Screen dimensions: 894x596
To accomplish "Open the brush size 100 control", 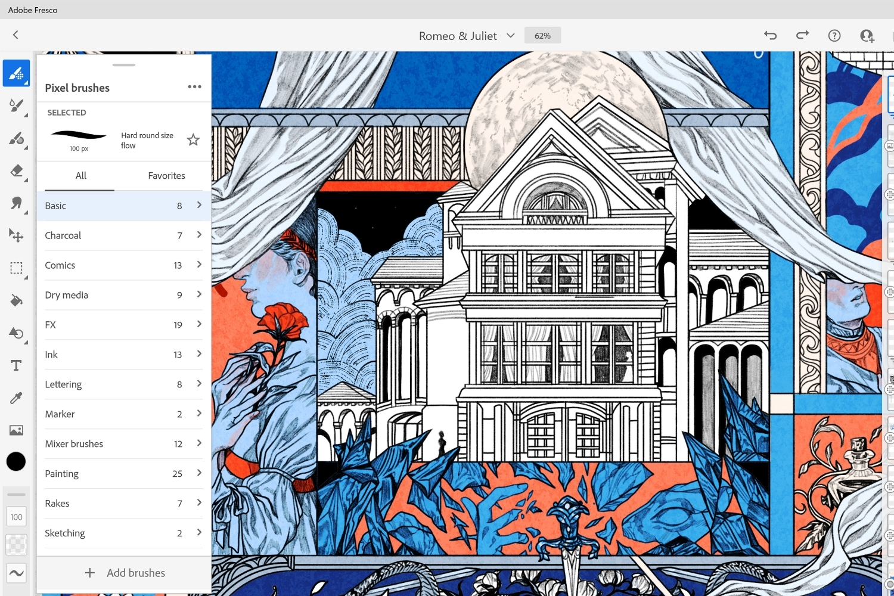I will click(x=16, y=517).
